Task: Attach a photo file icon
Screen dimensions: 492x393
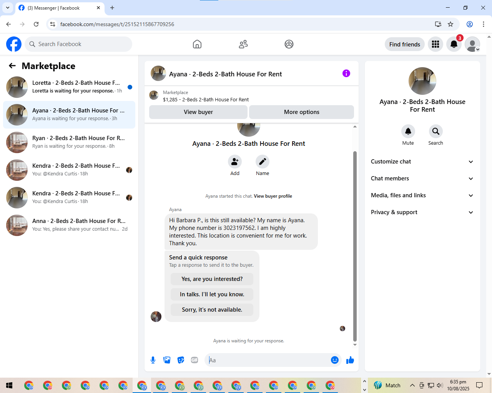Action: pyautogui.click(x=167, y=360)
